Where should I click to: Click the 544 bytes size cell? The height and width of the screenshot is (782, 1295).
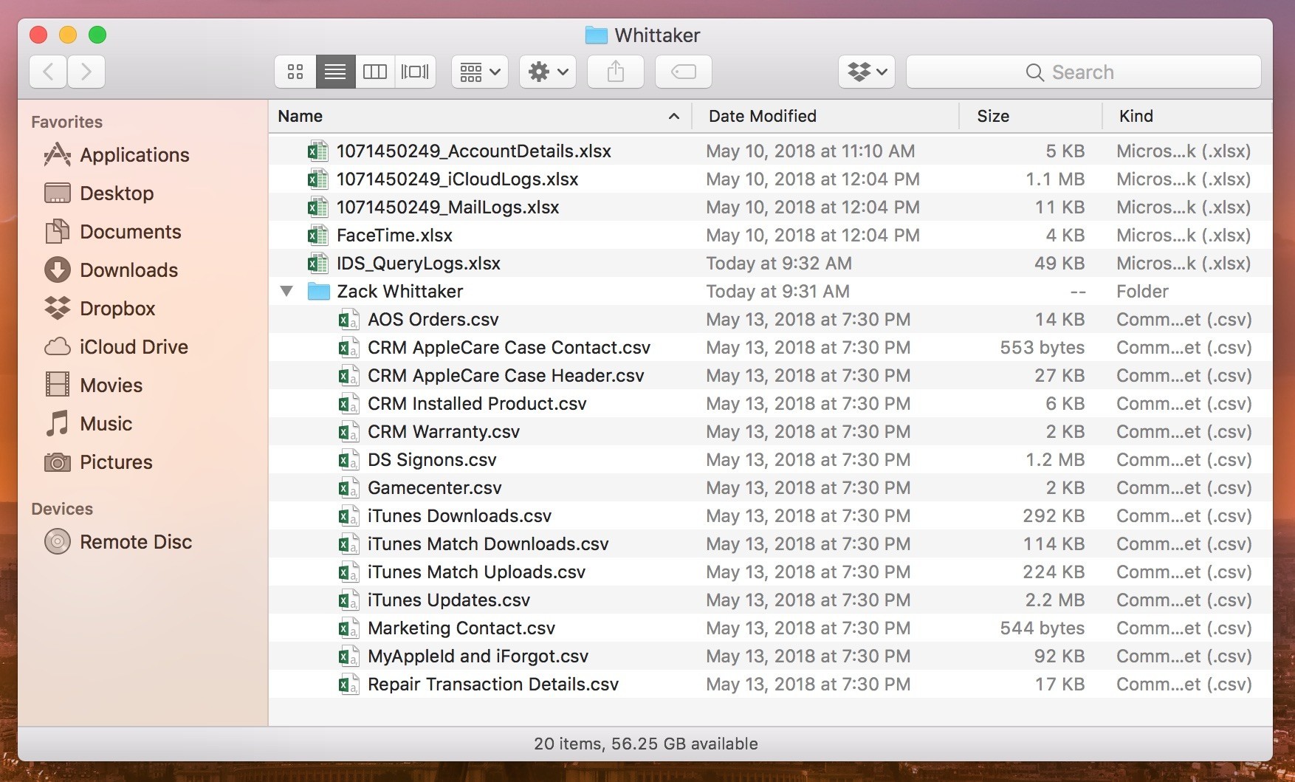click(1042, 628)
